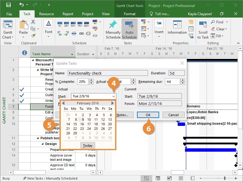Click the Auto Schedule icon

pos(129,25)
